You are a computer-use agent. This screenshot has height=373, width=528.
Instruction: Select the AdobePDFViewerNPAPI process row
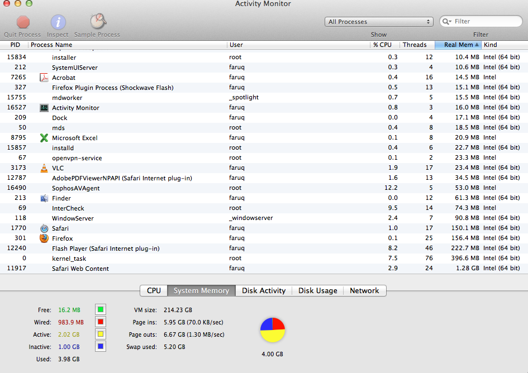[x=264, y=178]
